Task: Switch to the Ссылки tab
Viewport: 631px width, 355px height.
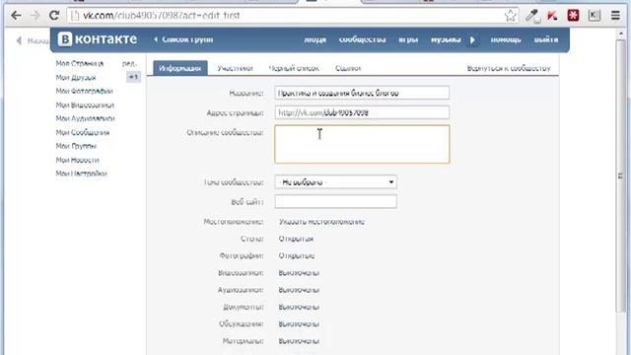Action: coord(348,68)
